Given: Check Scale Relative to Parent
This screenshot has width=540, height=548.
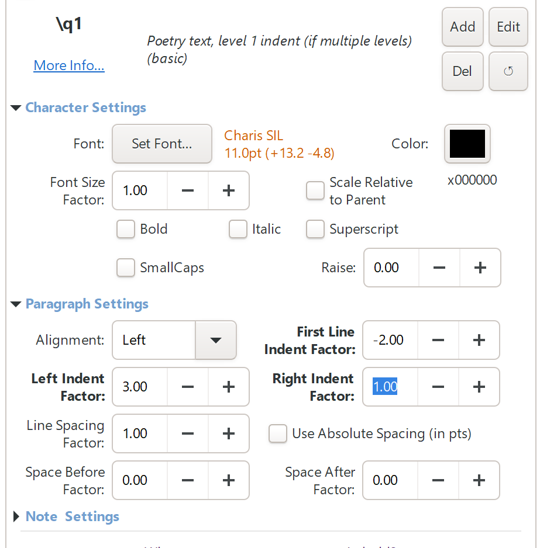Looking at the screenshot, I should tap(315, 190).
